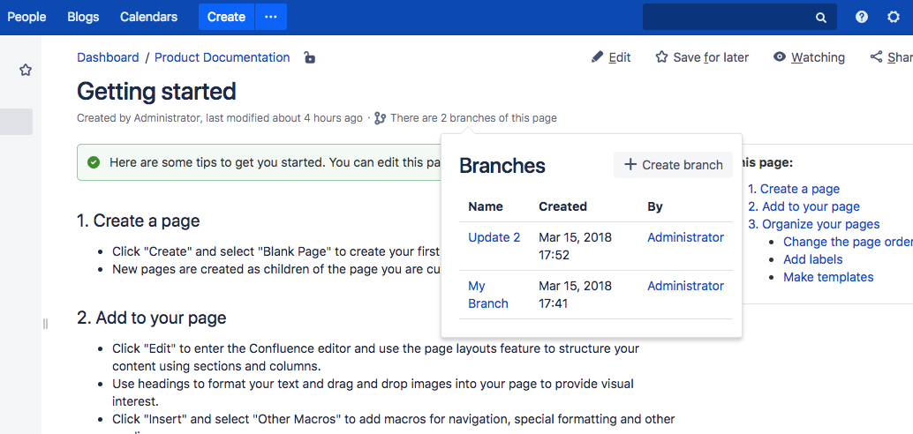Click the 'Mar 15, 2018 17:41' created date

(576, 295)
